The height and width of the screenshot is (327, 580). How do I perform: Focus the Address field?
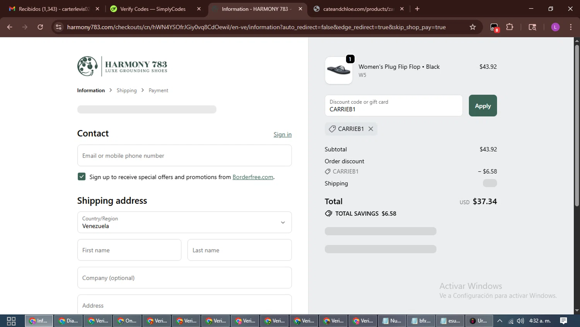(x=184, y=305)
